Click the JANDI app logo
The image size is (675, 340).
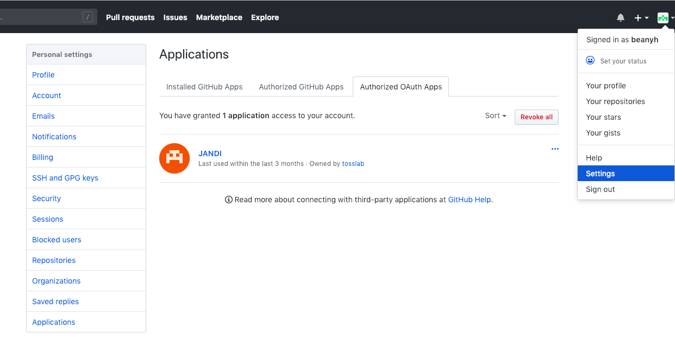pyautogui.click(x=174, y=158)
